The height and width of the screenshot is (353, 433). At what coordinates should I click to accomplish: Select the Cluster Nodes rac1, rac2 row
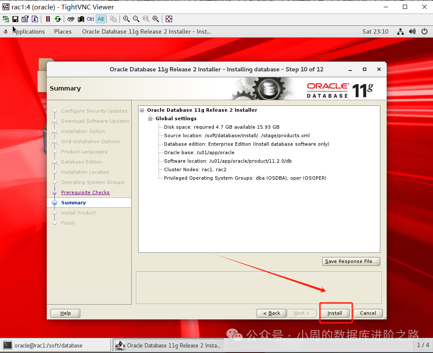coord(195,169)
